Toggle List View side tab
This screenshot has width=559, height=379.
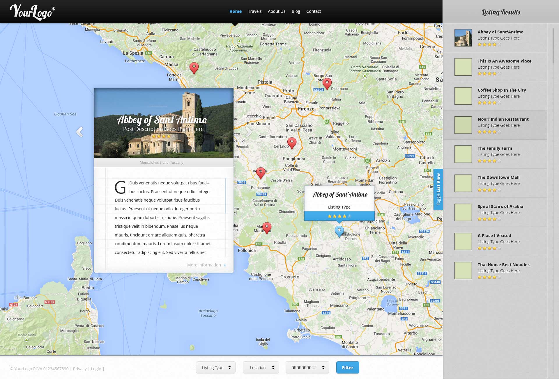click(x=438, y=189)
